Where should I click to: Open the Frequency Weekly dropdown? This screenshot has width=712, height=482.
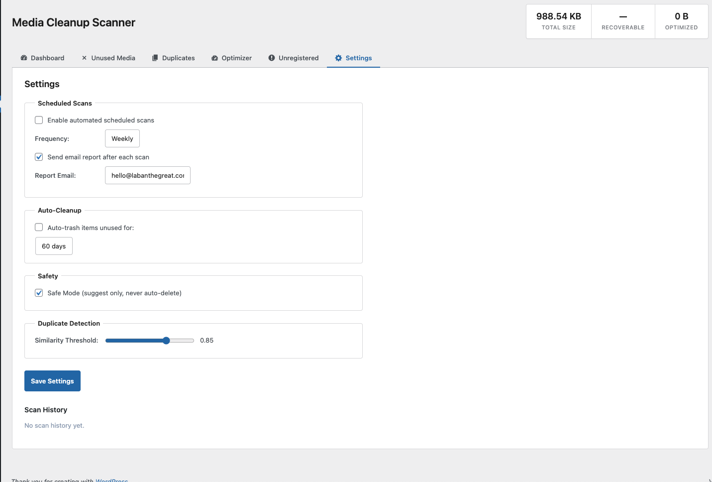122,138
